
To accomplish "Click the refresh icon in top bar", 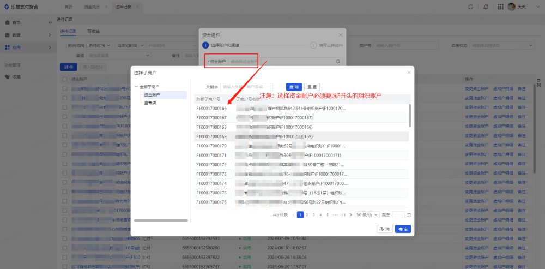I will [x=471, y=7].
